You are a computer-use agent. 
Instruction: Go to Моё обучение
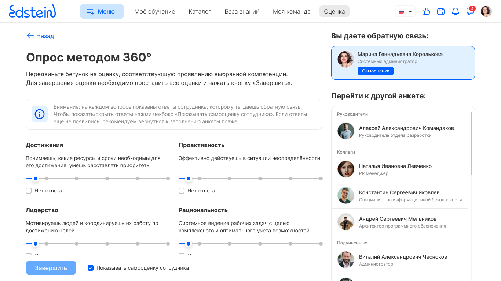click(155, 11)
